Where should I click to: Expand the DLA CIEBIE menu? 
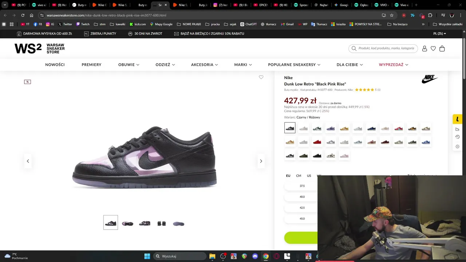point(350,65)
